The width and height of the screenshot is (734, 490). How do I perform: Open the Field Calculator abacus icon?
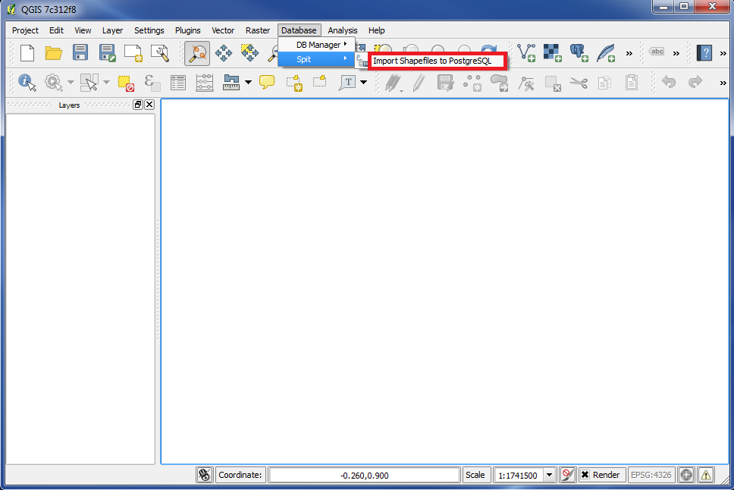[x=205, y=83]
